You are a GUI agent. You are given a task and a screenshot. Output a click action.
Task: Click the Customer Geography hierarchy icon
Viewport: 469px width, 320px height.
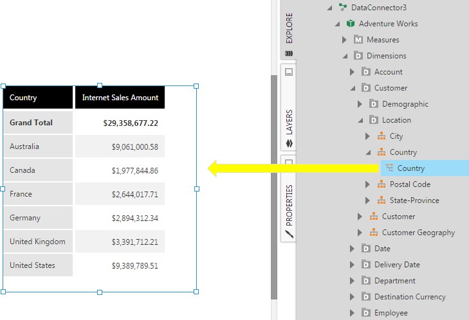tap(374, 232)
